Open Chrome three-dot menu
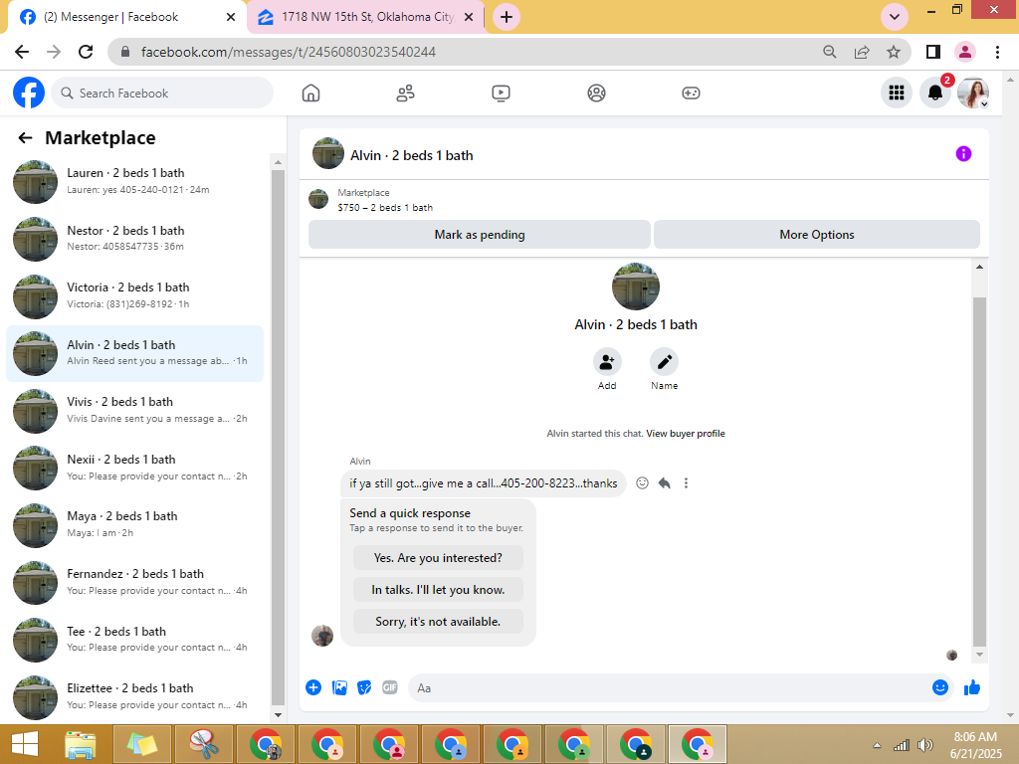 click(997, 52)
